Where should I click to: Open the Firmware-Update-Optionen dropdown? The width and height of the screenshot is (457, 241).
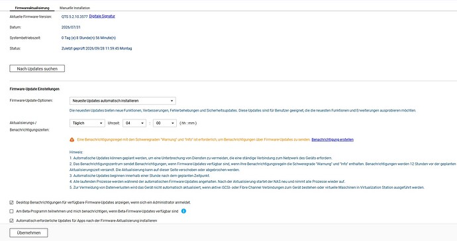pyautogui.click(x=123, y=100)
